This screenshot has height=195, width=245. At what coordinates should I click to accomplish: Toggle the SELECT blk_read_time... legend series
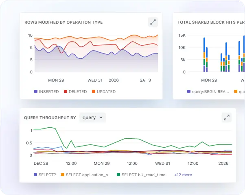[x=143, y=175]
